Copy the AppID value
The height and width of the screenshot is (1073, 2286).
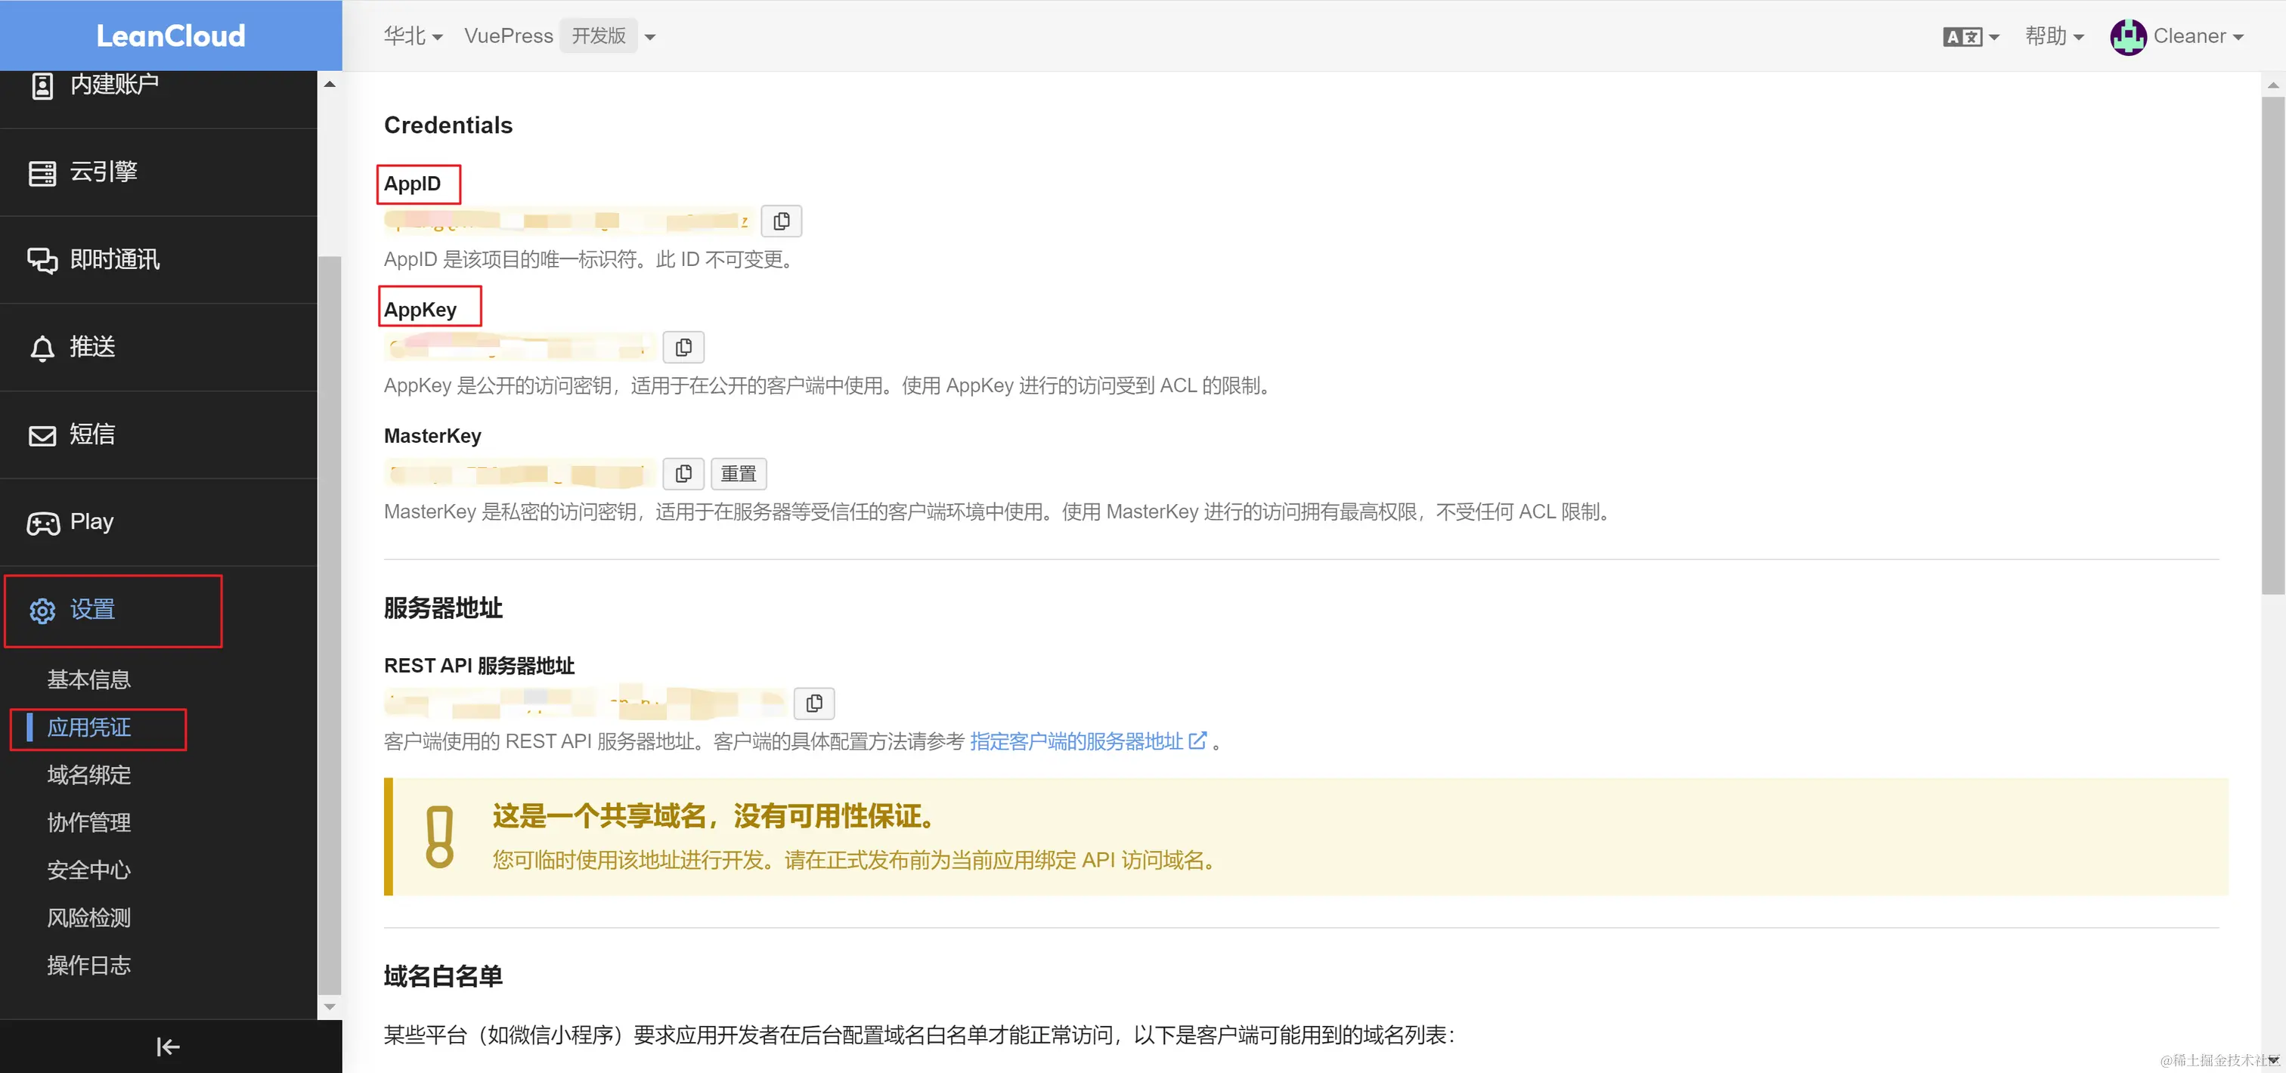point(781,221)
